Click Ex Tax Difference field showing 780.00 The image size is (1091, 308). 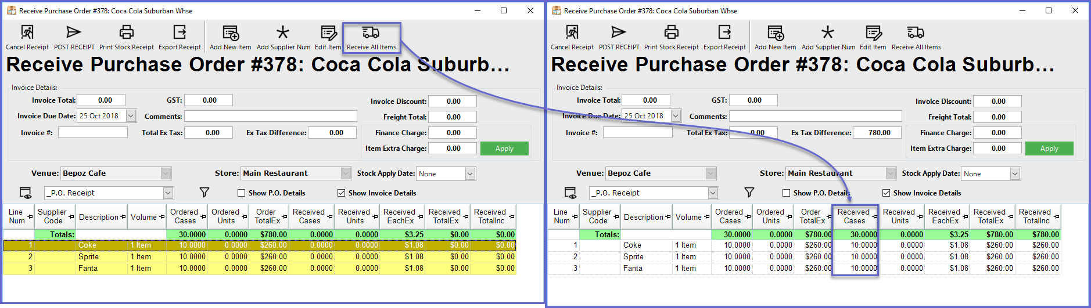coord(877,133)
